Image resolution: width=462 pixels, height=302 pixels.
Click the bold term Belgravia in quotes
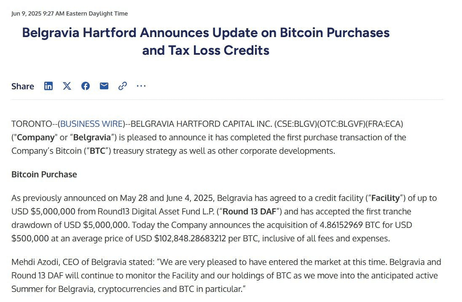click(92, 137)
